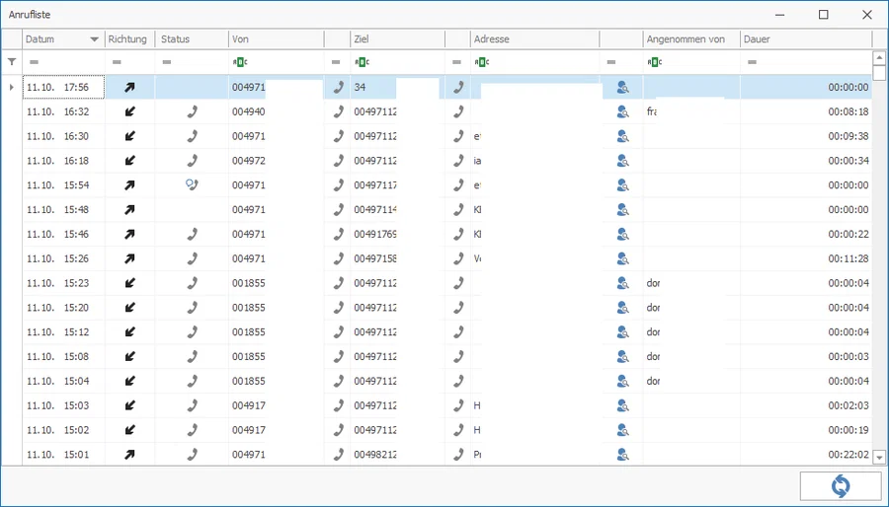
Task: Click the scrollbar down arrow of the call list
Action: click(x=879, y=457)
